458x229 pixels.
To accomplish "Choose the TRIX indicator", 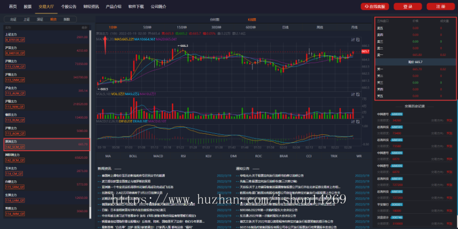I will 334,156.
